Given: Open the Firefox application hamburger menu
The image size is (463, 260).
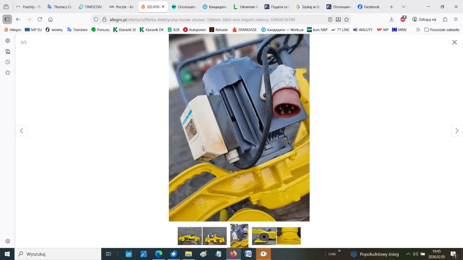Looking at the screenshot, I should tap(456, 19).
